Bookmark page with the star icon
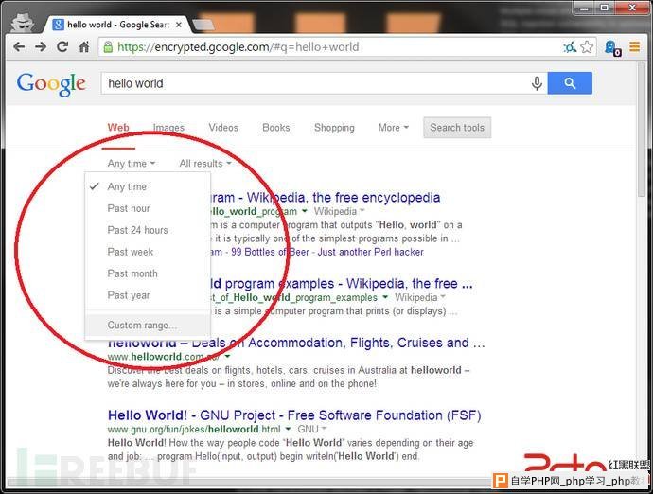The image size is (653, 494). 587,47
